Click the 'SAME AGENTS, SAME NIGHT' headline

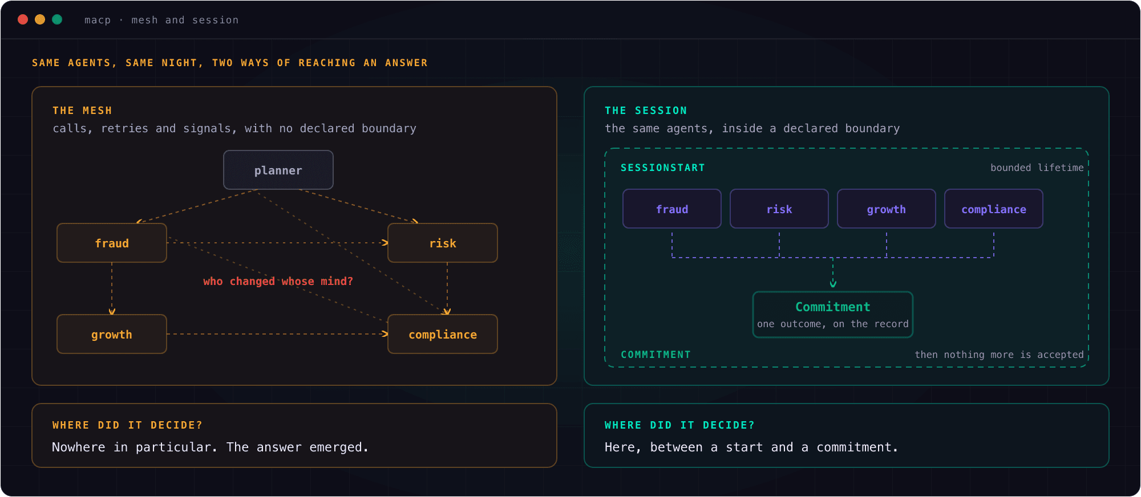pos(230,63)
